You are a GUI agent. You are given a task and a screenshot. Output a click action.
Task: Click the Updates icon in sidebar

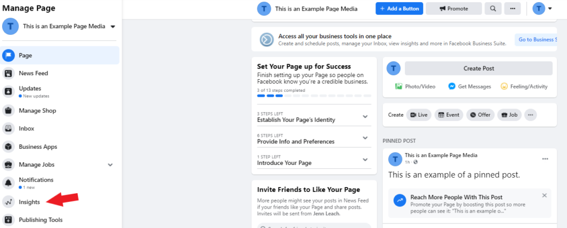click(x=8, y=91)
